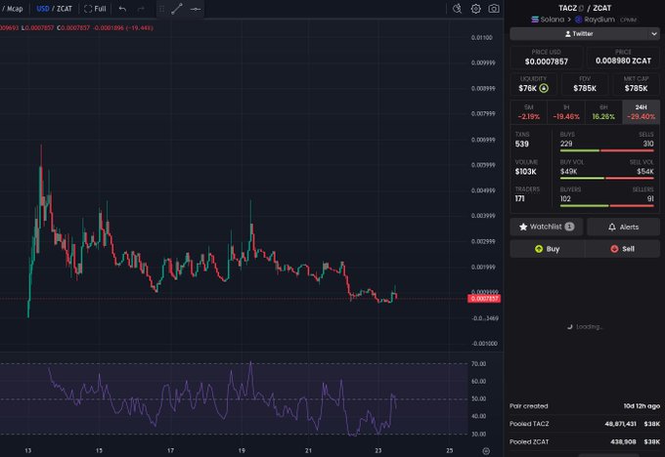Screen dimensions: 665x457
Task: Click the PRICE USD value $0.0007857
Action: (547, 62)
